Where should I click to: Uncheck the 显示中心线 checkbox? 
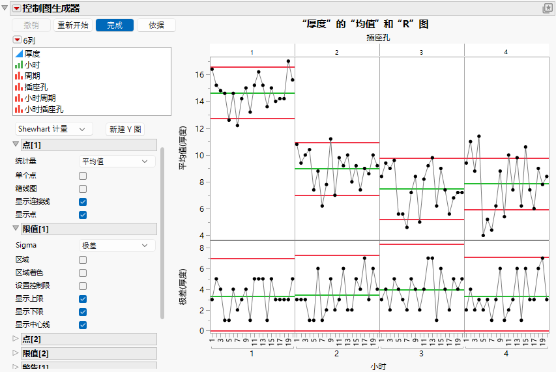pos(83,325)
